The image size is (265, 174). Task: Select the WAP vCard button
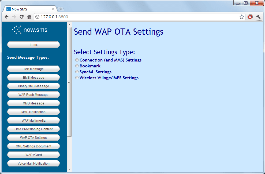click(x=33, y=155)
